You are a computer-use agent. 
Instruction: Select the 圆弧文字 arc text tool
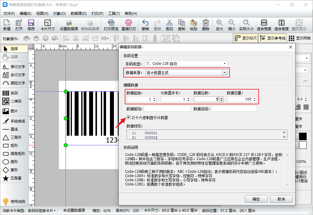[x=15, y=83]
